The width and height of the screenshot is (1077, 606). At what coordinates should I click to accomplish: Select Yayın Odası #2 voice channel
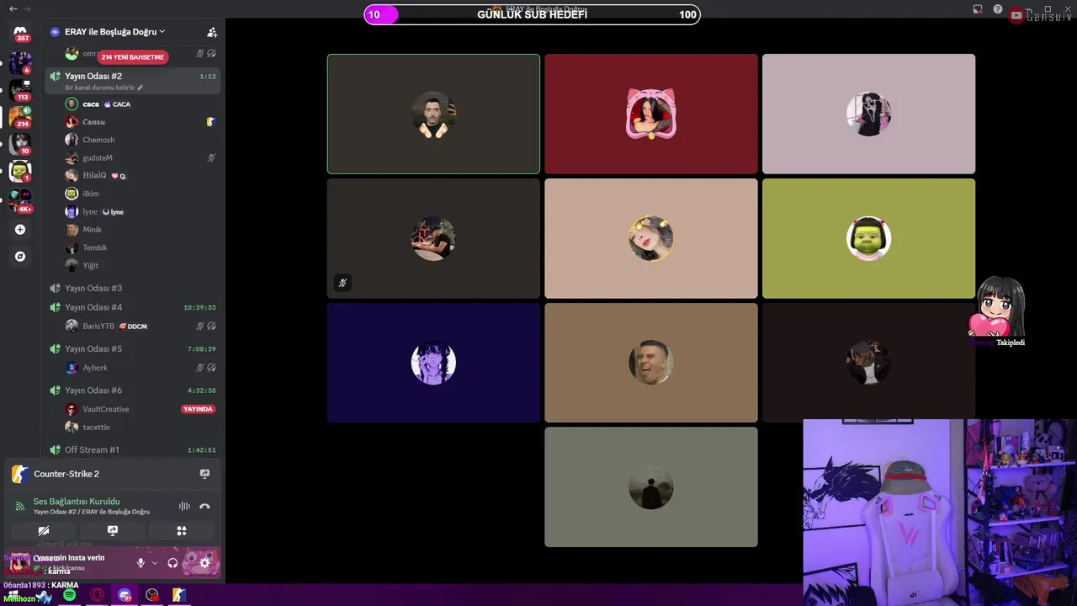(x=133, y=81)
